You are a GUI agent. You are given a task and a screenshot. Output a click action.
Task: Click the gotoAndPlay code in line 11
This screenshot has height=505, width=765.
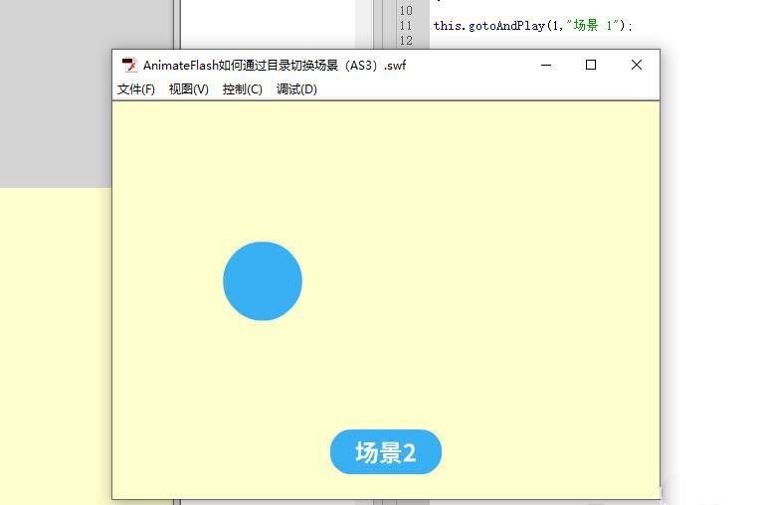pos(506,26)
